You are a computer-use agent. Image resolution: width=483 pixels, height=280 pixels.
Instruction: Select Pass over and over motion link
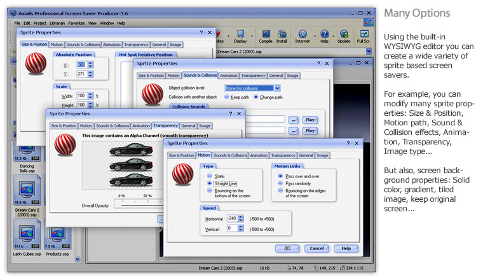click(x=280, y=176)
